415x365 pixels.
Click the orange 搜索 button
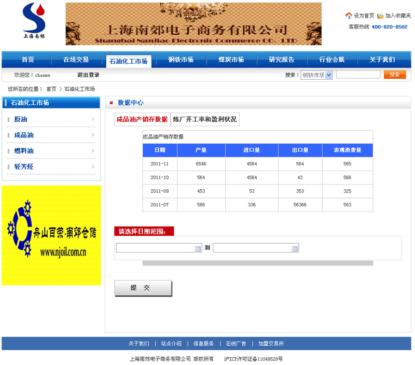pyautogui.click(x=395, y=75)
